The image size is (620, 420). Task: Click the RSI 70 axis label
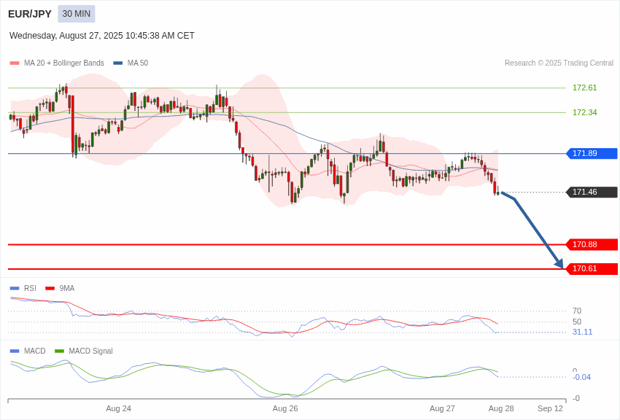[x=577, y=311]
